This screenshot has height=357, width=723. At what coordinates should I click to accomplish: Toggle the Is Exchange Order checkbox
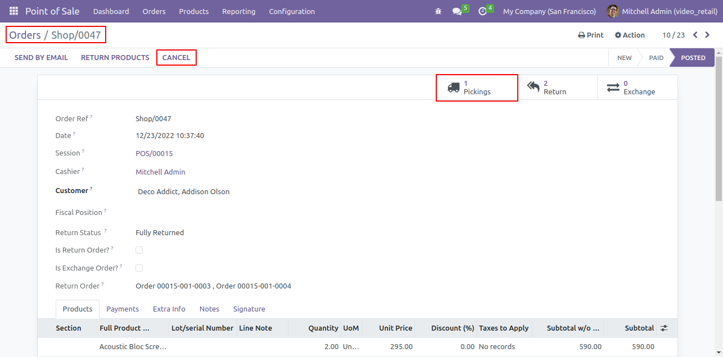click(139, 268)
